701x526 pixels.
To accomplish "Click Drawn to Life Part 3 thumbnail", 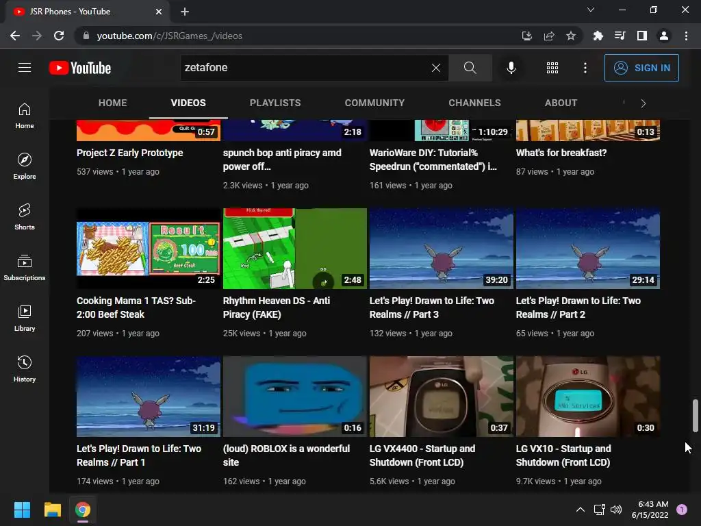I will (x=442, y=248).
